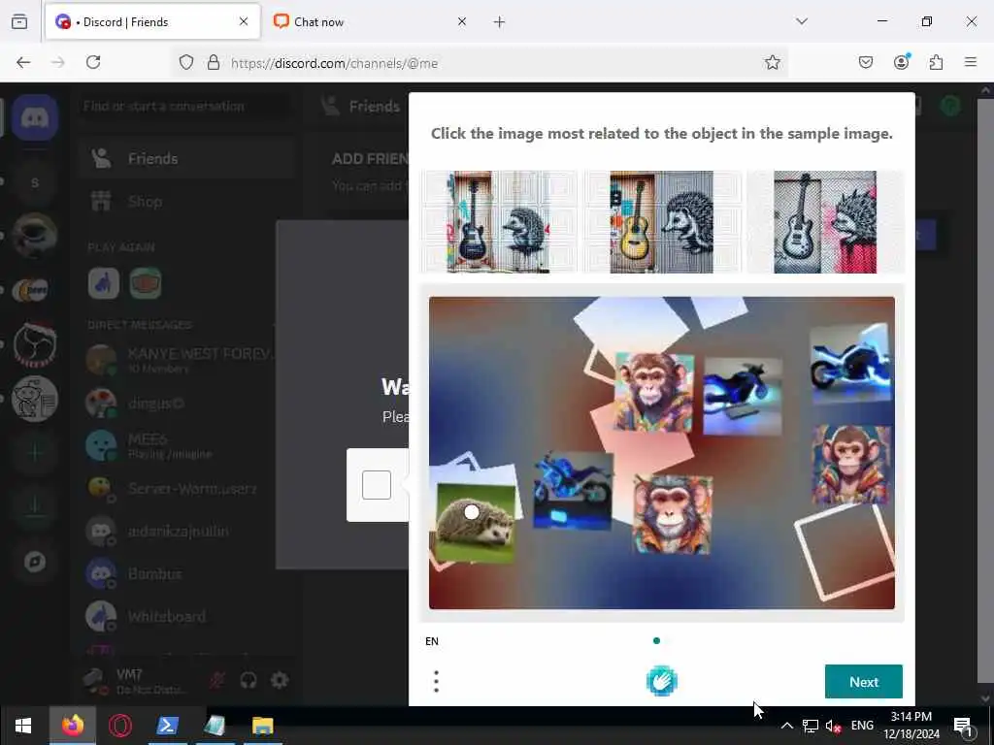This screenshot has width=994, height=745.
Task: Click the hedgehog photo in the captcha
Action: pos(476,522)
